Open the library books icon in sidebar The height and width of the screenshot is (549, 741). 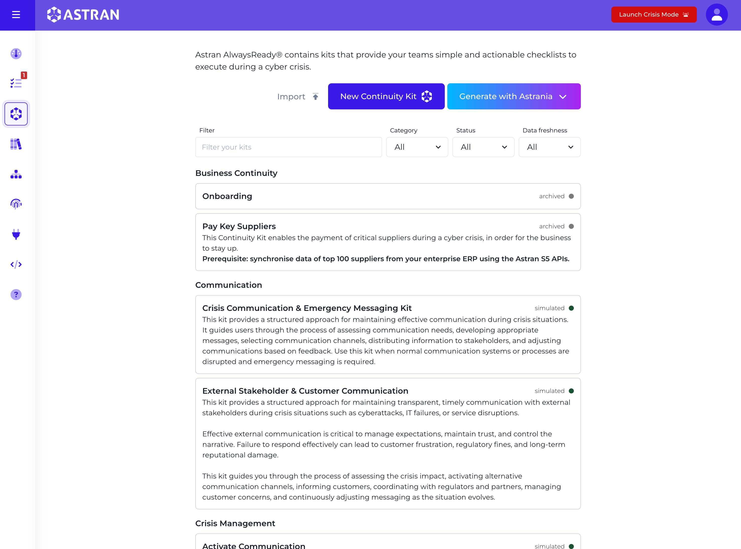16,144
